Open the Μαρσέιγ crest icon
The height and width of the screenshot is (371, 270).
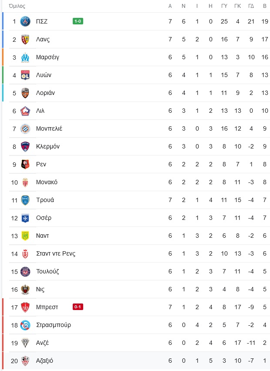pyautogui.click(x=25, y=57)
